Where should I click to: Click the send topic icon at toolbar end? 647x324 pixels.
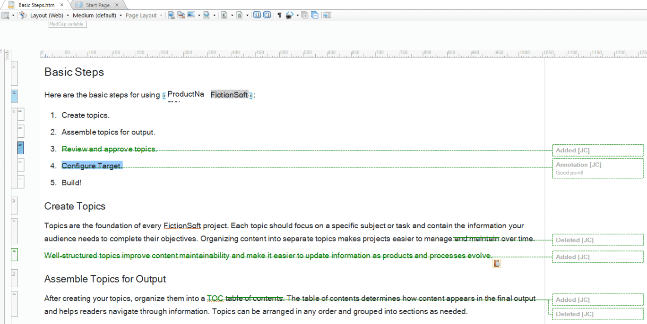pyautogui.click(x=327, y=16)
